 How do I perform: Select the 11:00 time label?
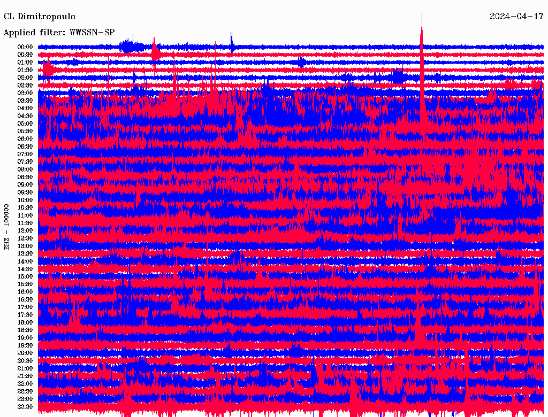click(25, 215)
